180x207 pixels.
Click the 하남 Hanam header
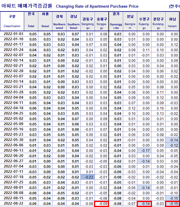[x=172, y=21]
